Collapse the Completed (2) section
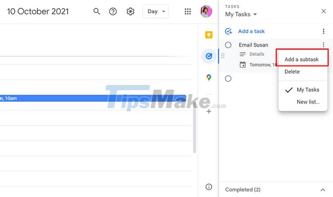The image size is (333, 197). coord(323,190)
